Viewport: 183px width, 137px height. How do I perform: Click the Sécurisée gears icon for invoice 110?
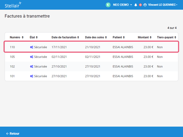[x=32, y=47]
